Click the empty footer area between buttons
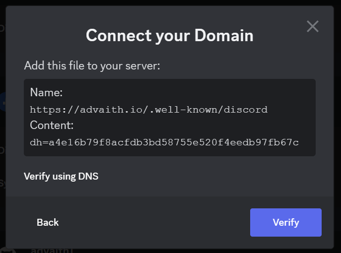Image resolution: width=341 pixels, height=253 pixels. pyautogui.click(x=154, y=222)
